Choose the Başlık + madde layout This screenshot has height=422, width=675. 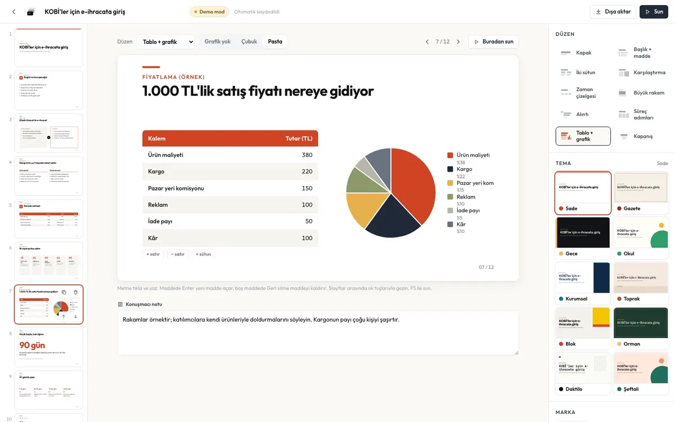point(641,53)
